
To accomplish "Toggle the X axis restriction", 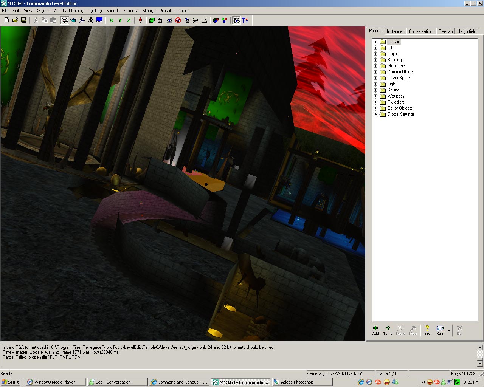I will point(111,20).
